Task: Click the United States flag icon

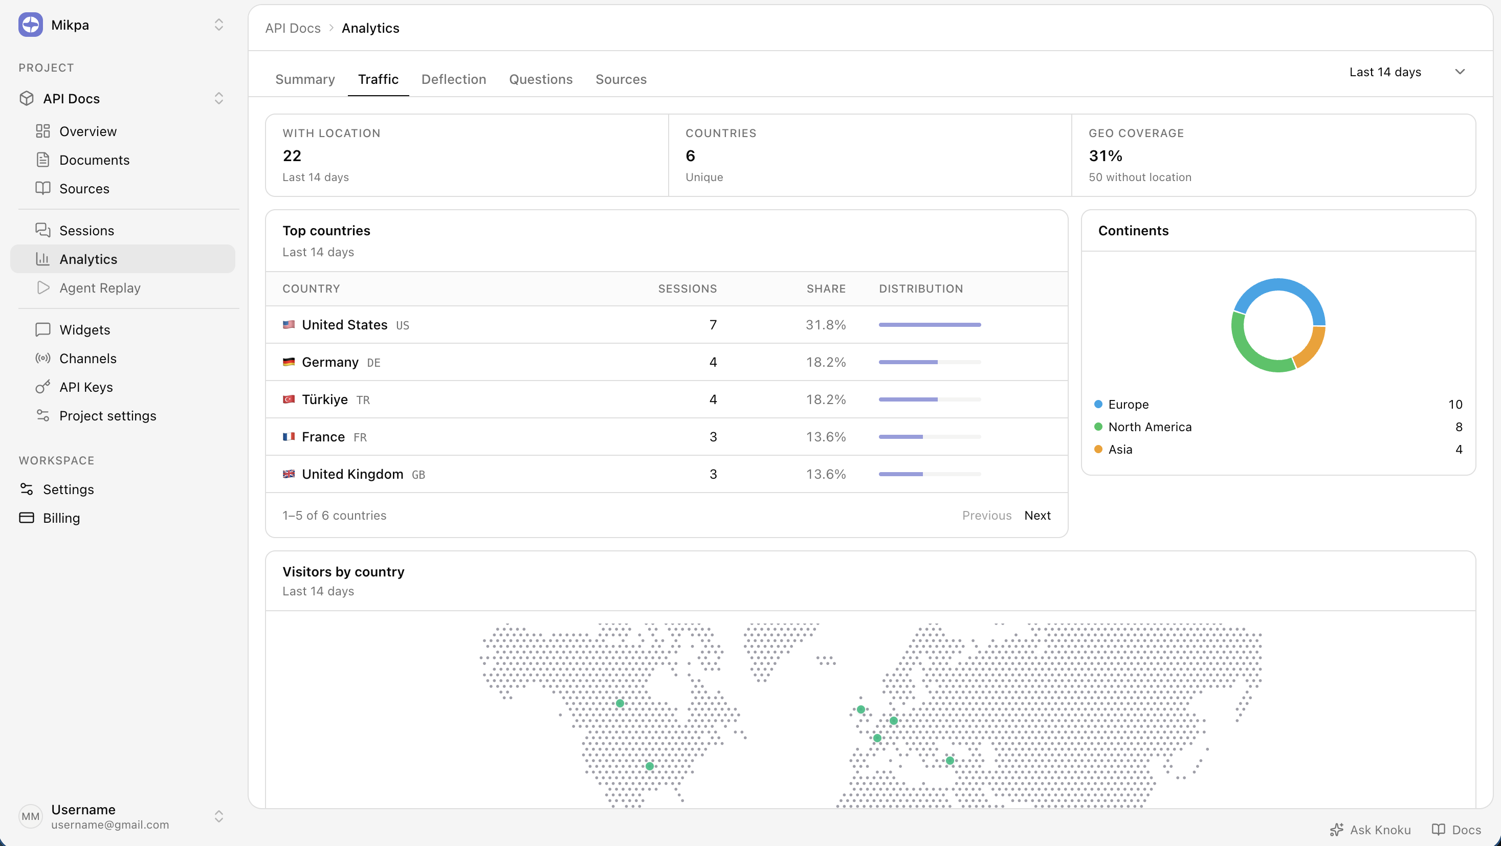Action: point(289,324)
